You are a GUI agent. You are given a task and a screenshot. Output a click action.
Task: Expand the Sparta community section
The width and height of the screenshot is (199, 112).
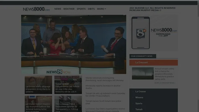click(154, 103)
